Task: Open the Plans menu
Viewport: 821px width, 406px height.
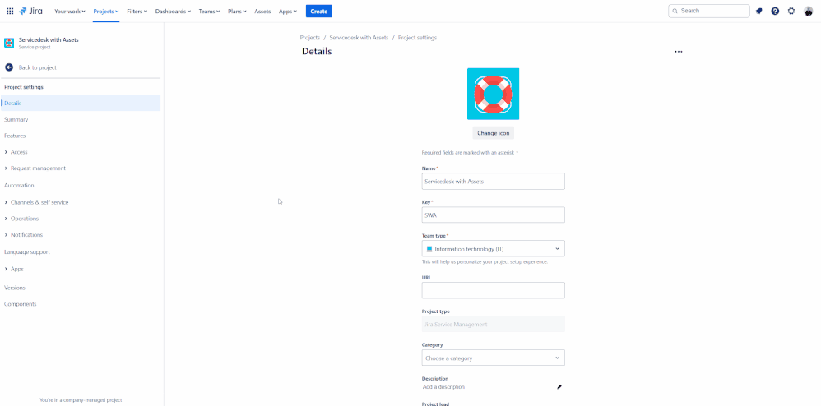Action: coord(238,11)
